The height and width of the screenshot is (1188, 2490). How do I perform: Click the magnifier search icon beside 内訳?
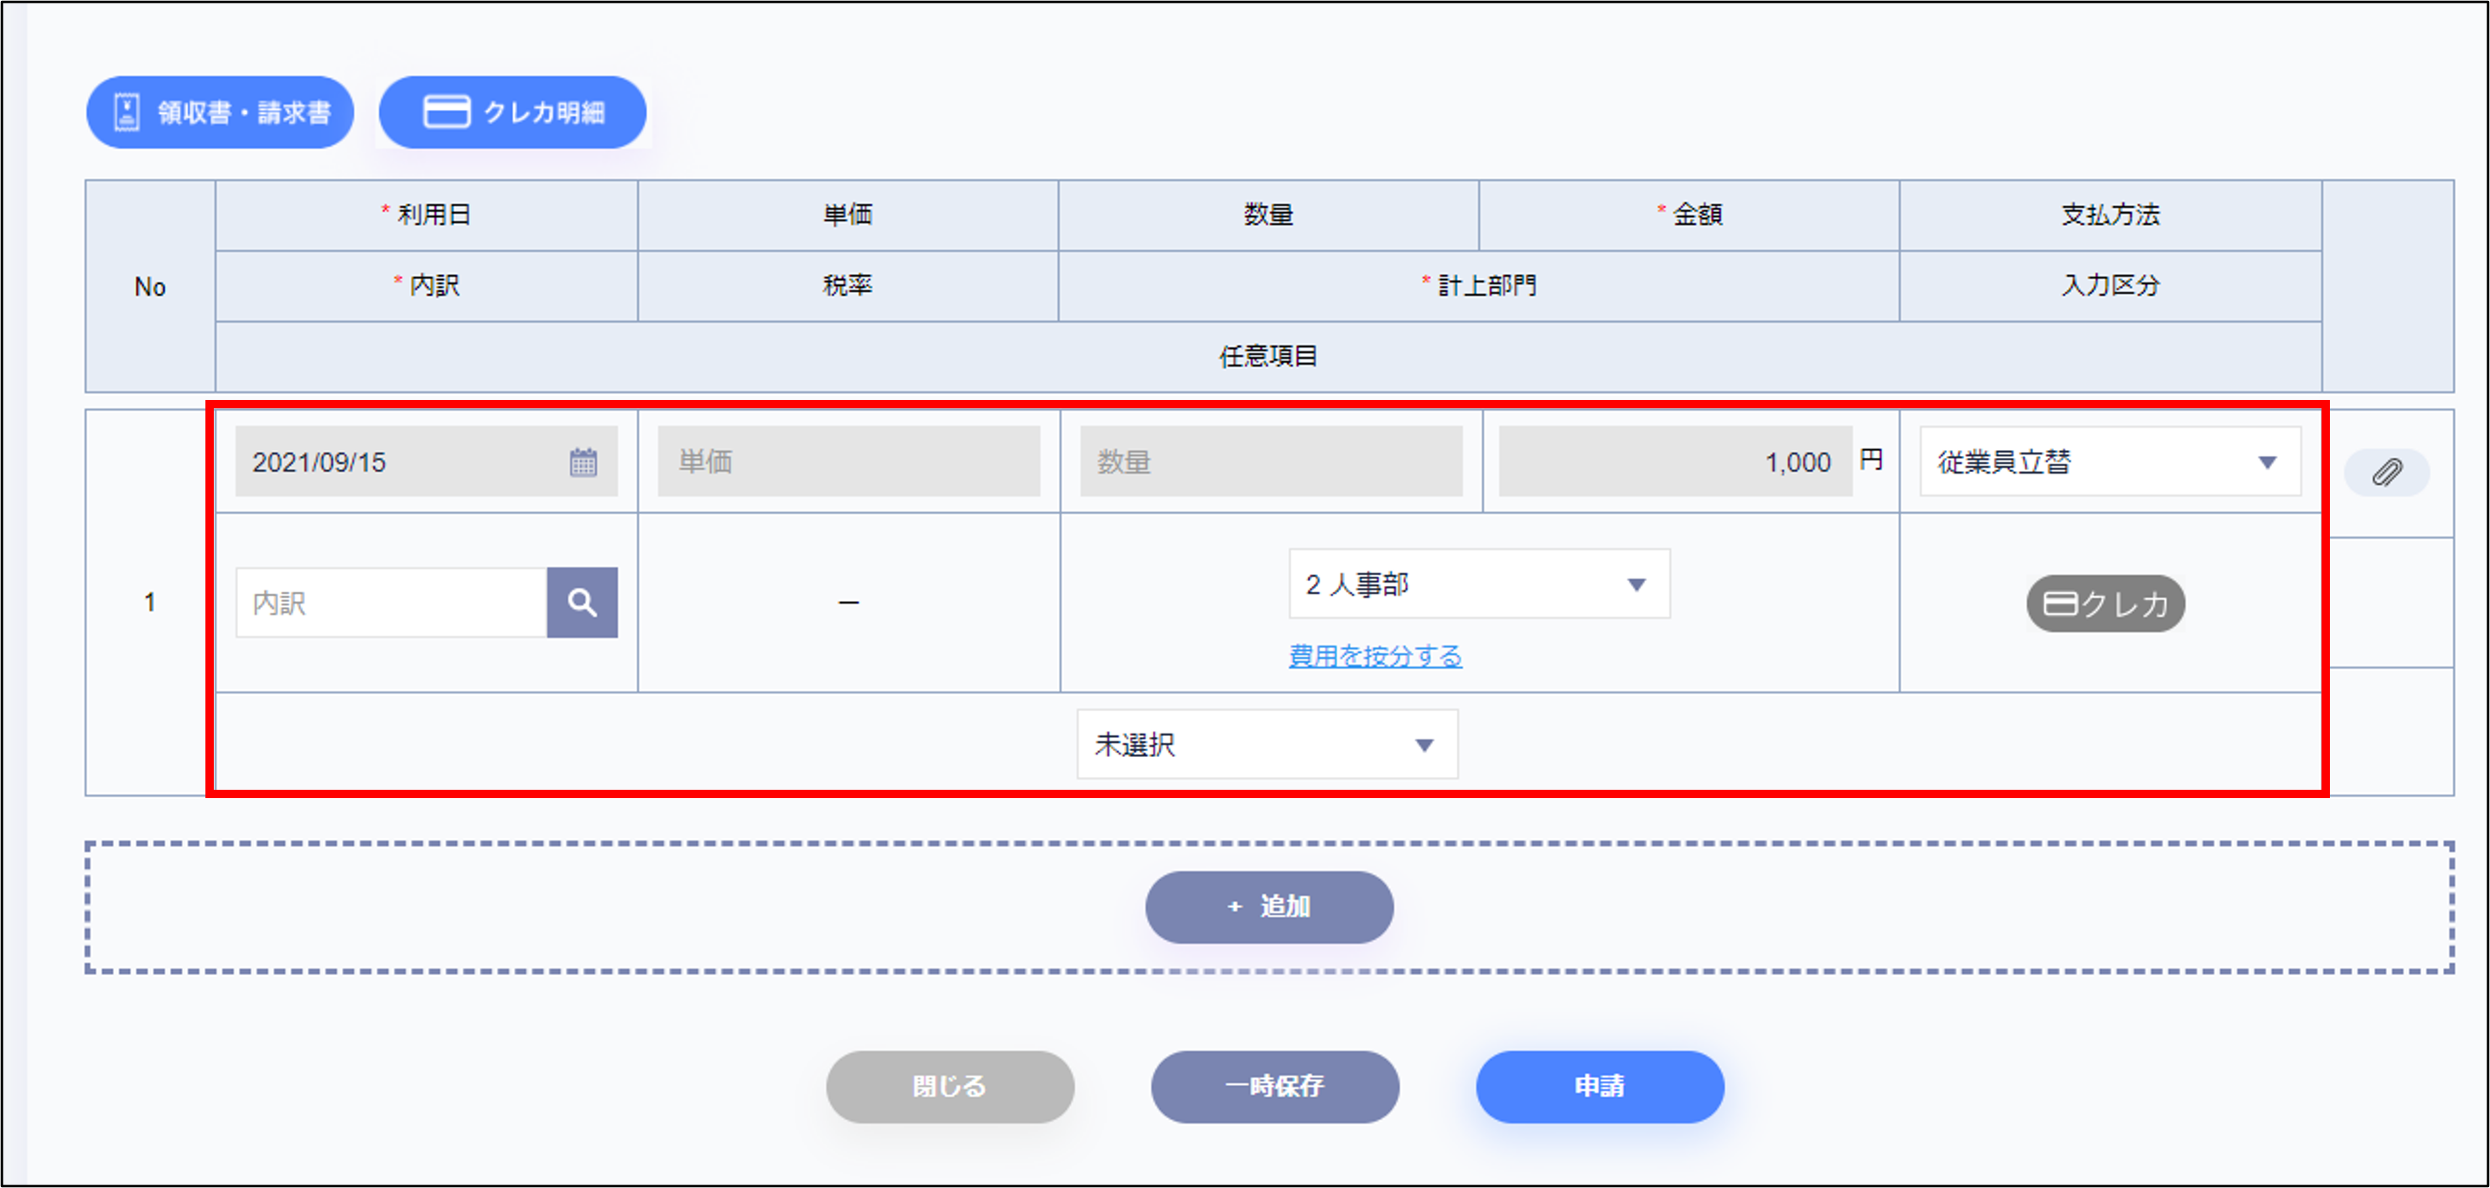(582, 602)
